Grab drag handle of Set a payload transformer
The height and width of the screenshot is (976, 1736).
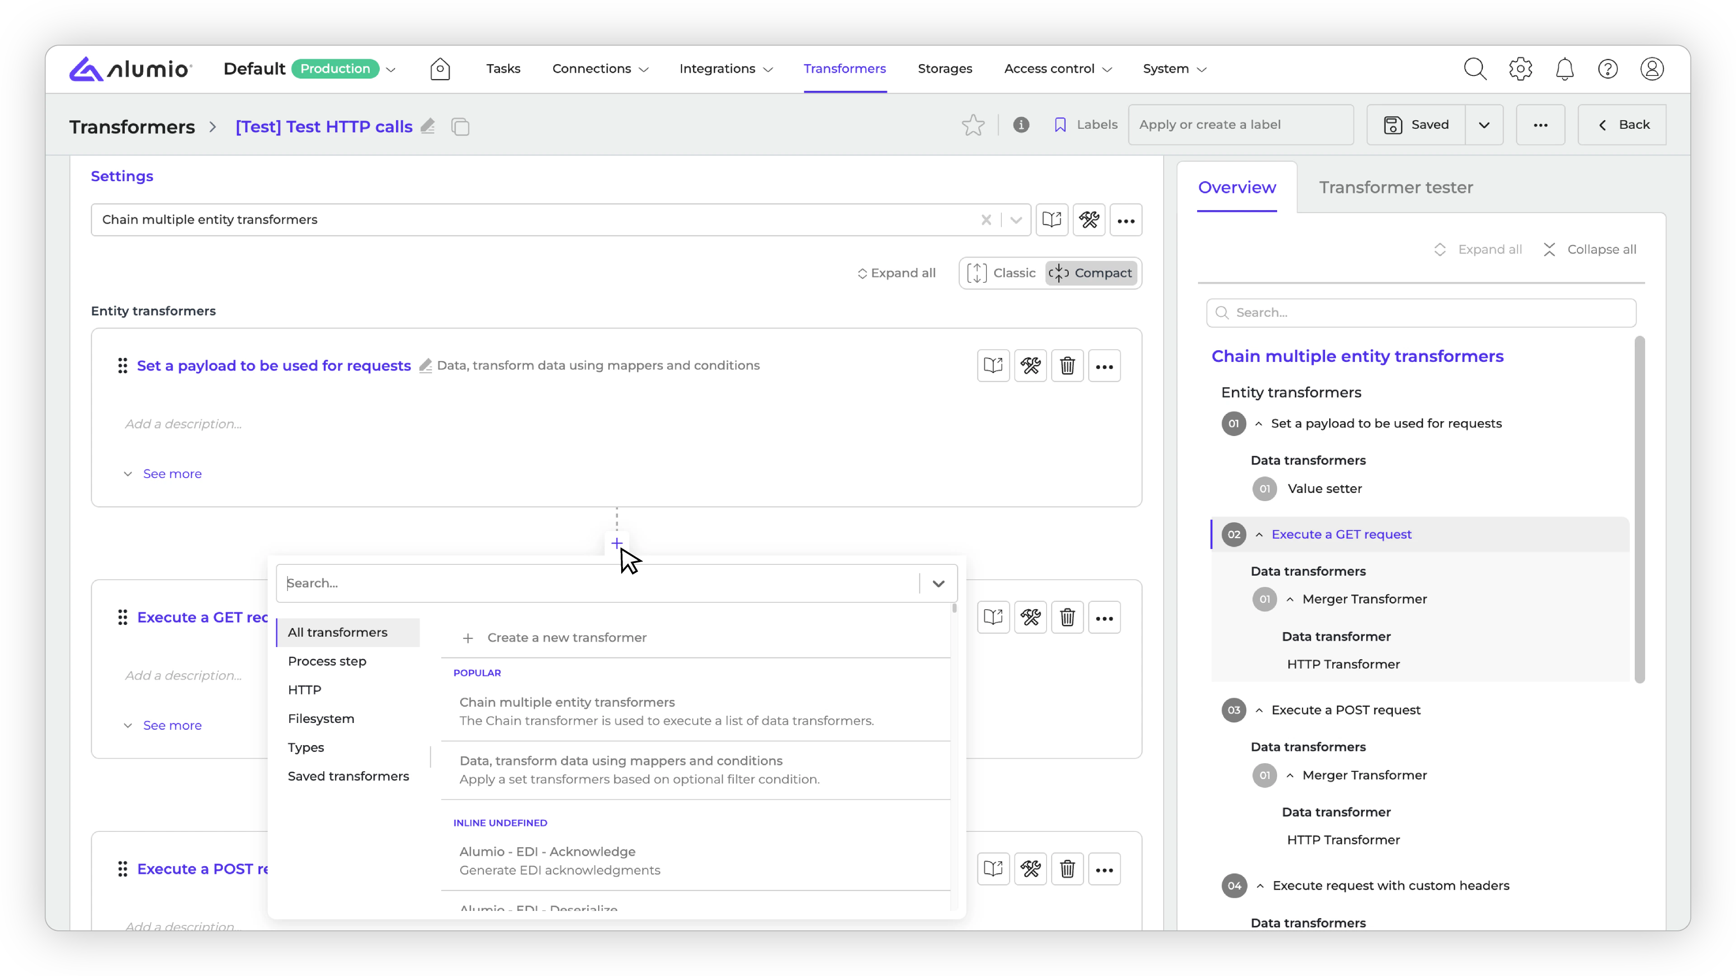pos(123,366)
